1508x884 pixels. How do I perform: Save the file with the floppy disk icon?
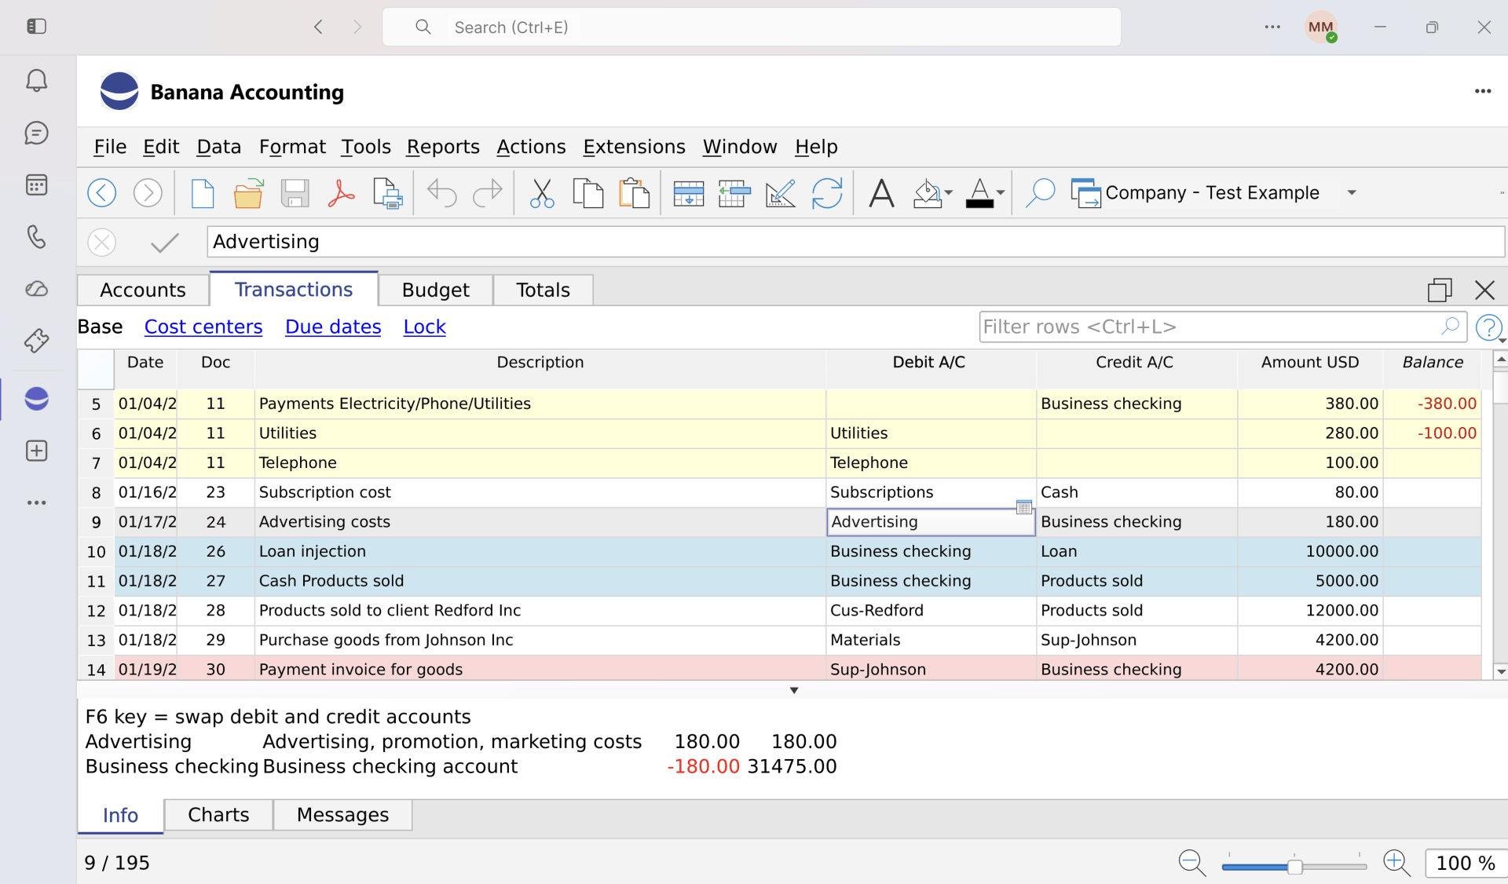pyautogui.click(x=295, y=193)
